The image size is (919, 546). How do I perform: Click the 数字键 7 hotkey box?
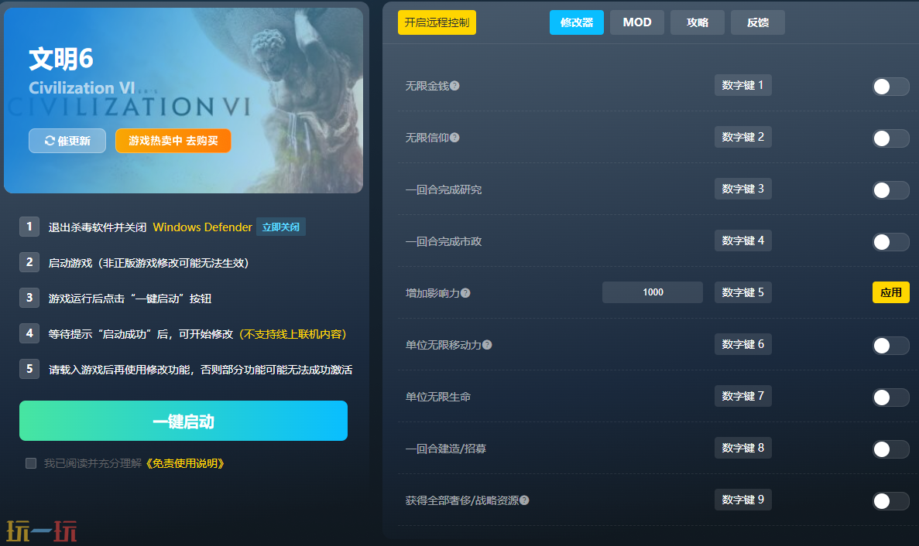[x=742, y=396]
